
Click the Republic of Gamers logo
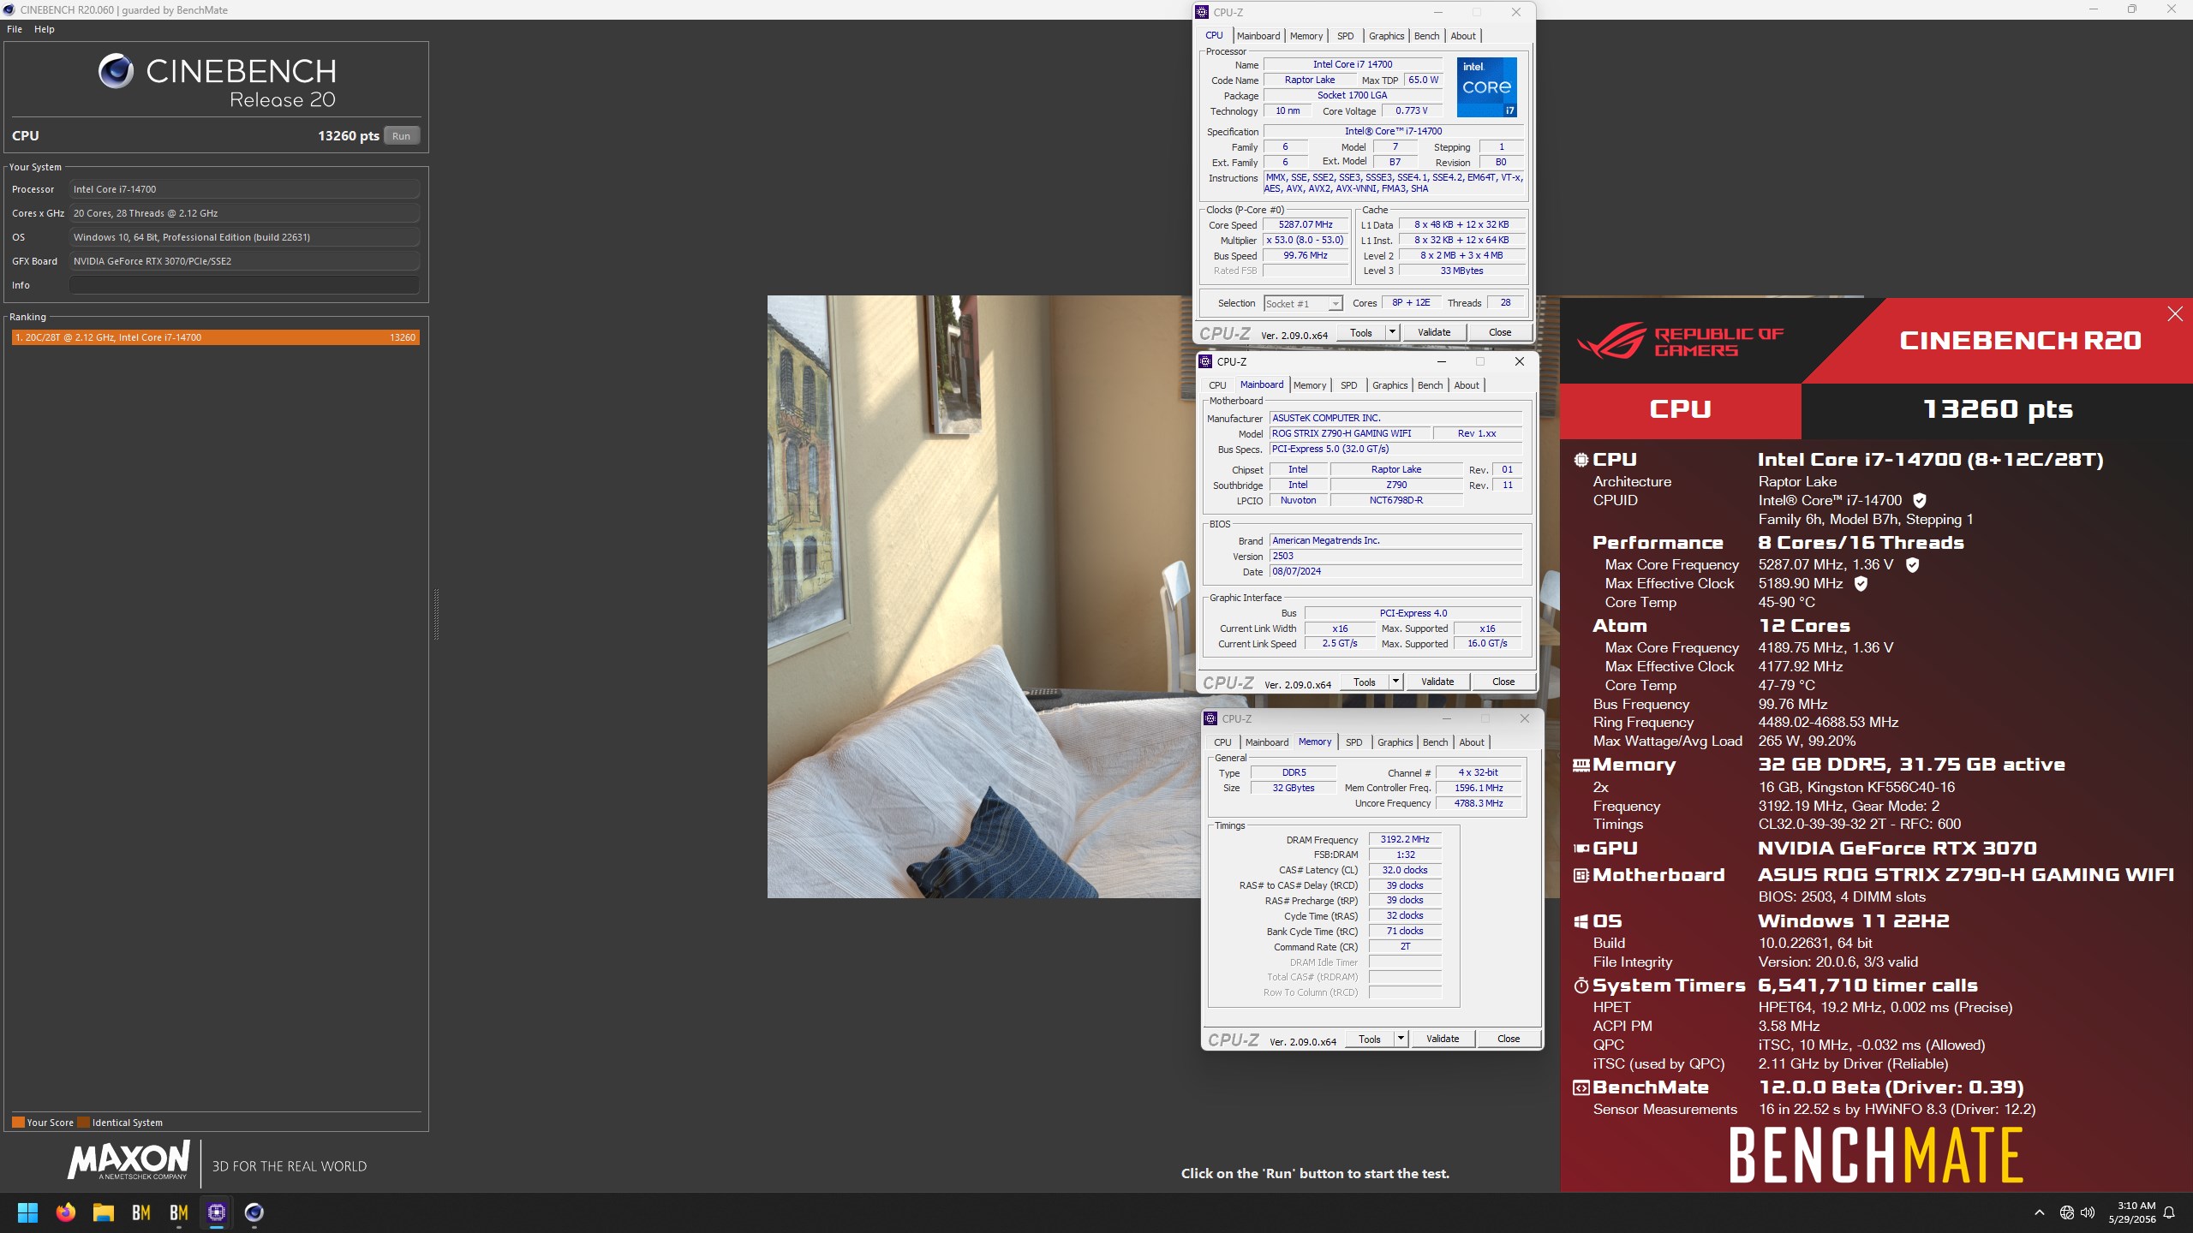click(1681, 341)
